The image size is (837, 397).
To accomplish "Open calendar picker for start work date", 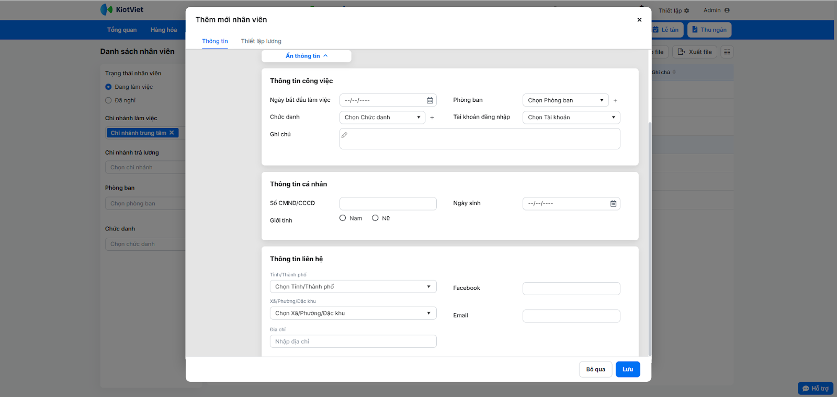I will tap(430, 100).
